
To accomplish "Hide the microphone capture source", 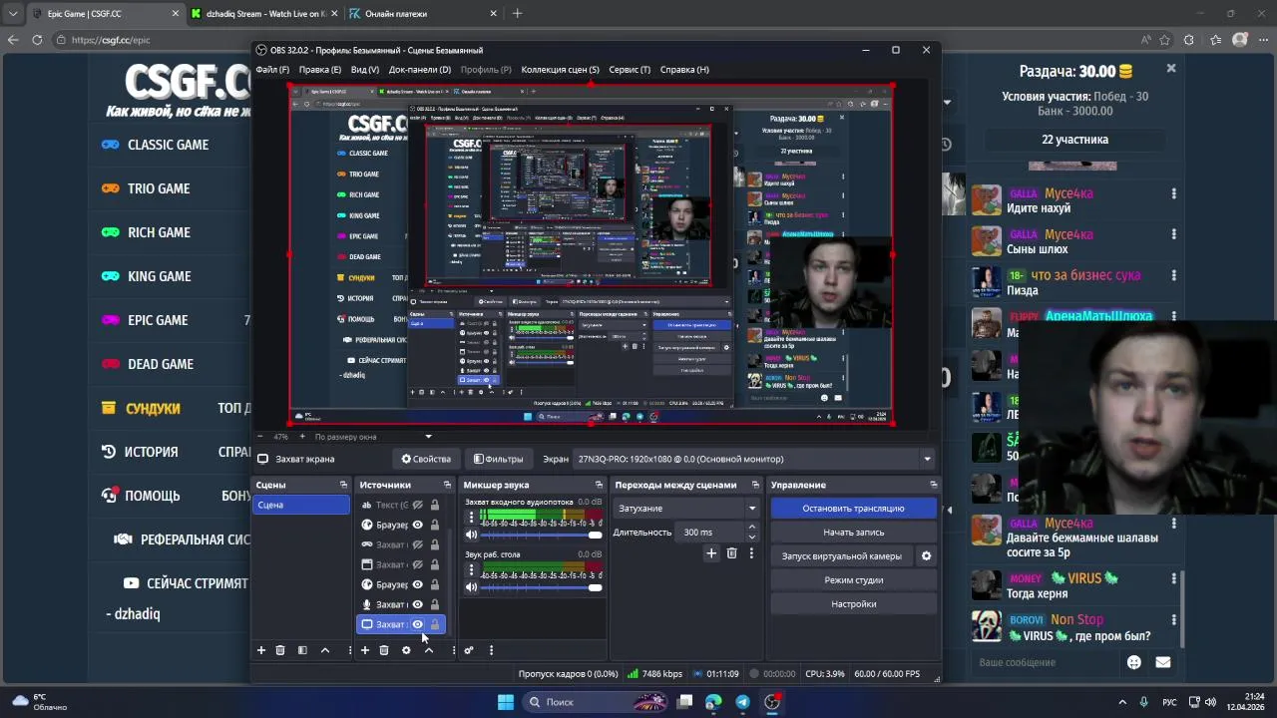I will (418, 604).
